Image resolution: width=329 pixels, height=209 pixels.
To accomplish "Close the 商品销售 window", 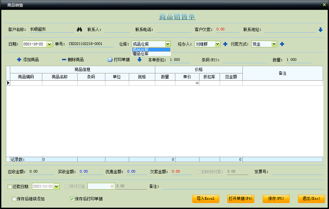I will click(x=324, y=5).
